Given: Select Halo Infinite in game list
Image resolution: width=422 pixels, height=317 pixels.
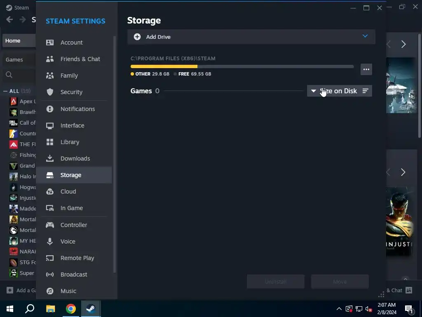Looking at the screenshot, I should coord(23,177).
